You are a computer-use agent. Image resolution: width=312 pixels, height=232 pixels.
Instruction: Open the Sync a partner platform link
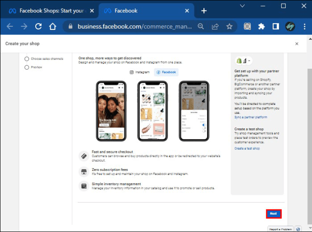click(251, 117)
